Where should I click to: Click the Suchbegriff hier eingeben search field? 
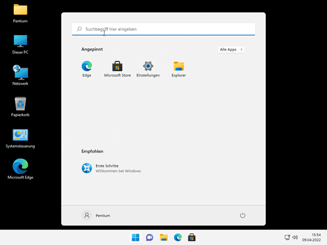pos(164,29)
